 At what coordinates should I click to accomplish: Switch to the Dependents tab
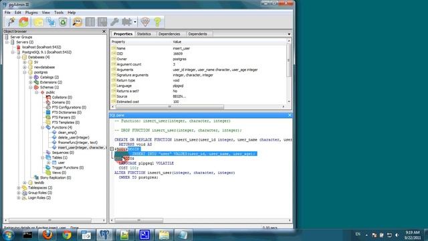coord(198,34)
